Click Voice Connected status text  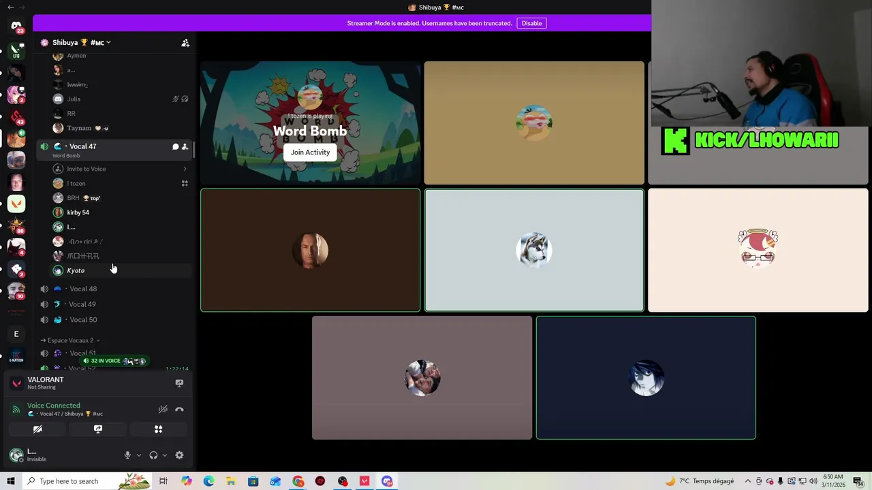(54, 406)
